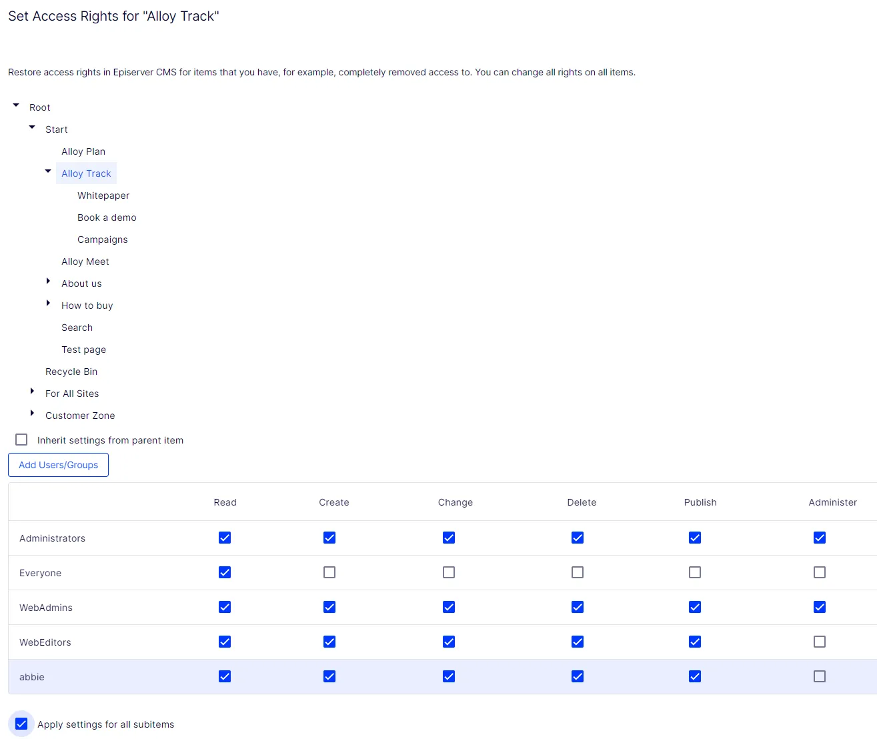The height and width of the screenshot is (739, 877).
Task: Click the Everyone group name
Action: [40, 573]
